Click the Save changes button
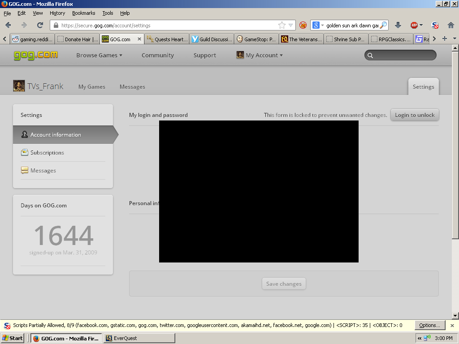This screenshot has width=459, height=344. tap(284, 284)
